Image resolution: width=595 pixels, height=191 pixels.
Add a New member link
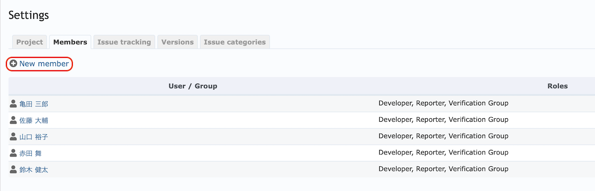(44, 63)
